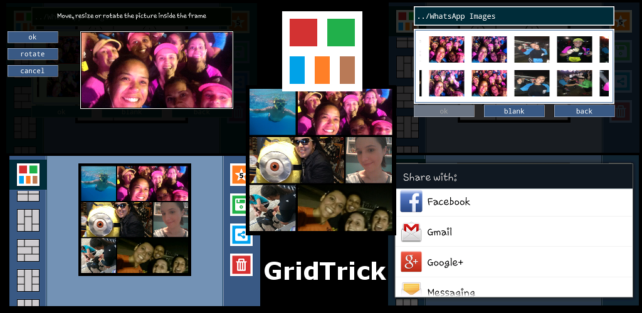Share via the Google+ entry
Viewport: 642px width, 313px height.
pyautogui.click(x=514, y=262)
